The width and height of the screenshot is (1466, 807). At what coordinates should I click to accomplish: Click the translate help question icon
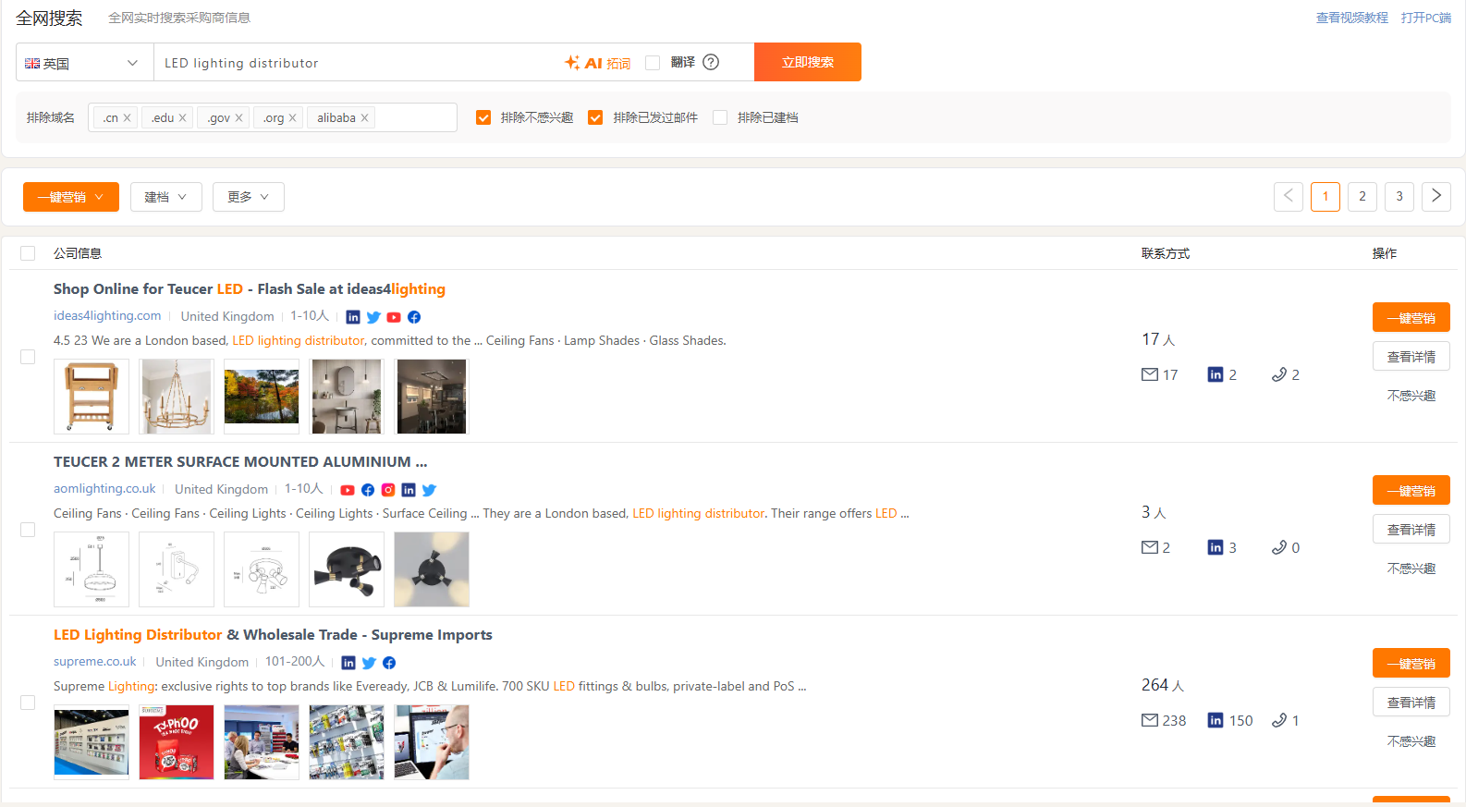[711, 62]
